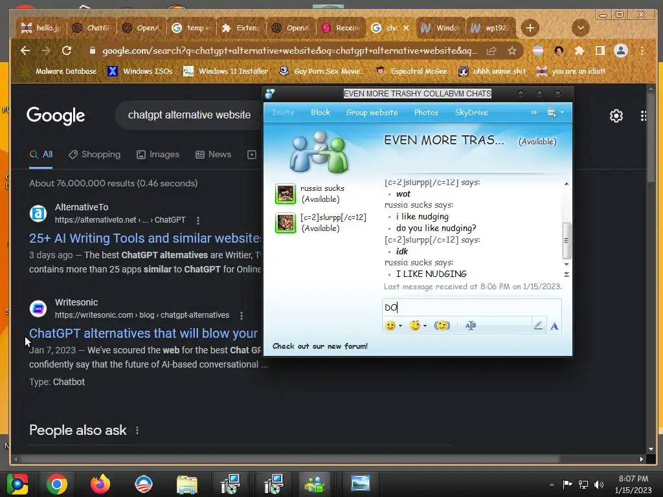The image size is (663, 497).
Task: Open you are an idiot! bookmark
Action: pos(571,71)
